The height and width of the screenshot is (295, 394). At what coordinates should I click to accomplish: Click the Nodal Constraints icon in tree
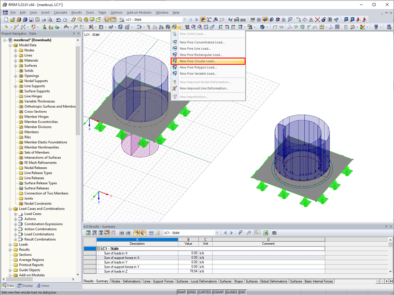tap(21, 203)
